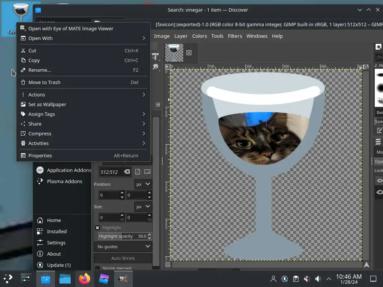Open the No guides dropdown
Screen dimensions: 383x287
point(123,247)
